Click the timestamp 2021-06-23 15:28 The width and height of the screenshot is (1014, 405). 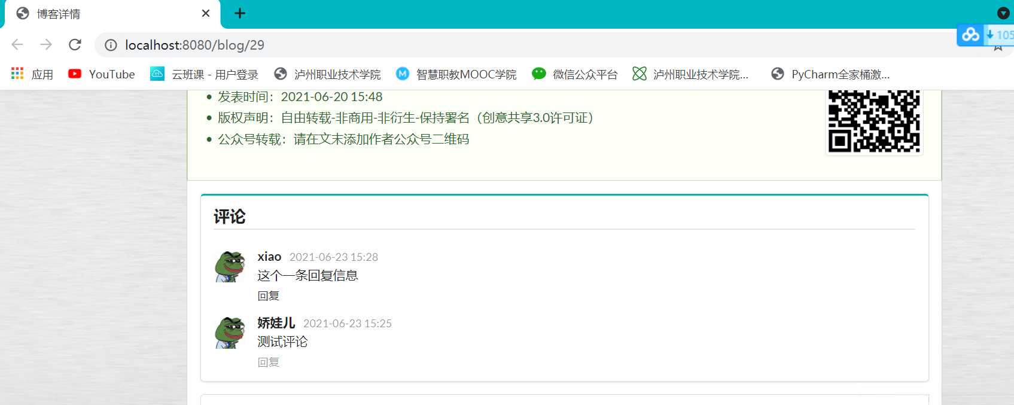click(x=334, y=257)
